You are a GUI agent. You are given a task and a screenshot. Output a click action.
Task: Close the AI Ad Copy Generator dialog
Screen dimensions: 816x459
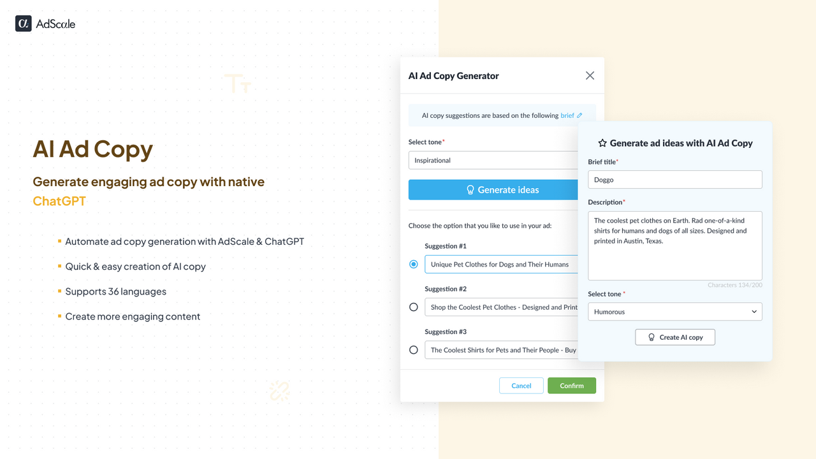590,75
